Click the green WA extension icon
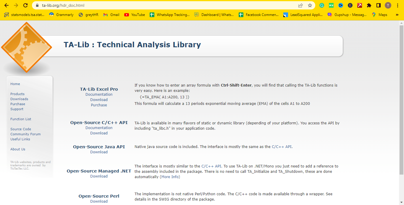The height and width of the screenshot is (205, 404). [331, 5]
